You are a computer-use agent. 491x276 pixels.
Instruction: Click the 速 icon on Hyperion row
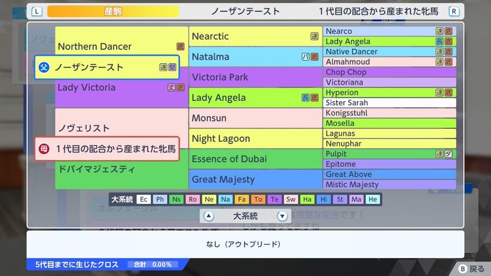coord(440,92)
